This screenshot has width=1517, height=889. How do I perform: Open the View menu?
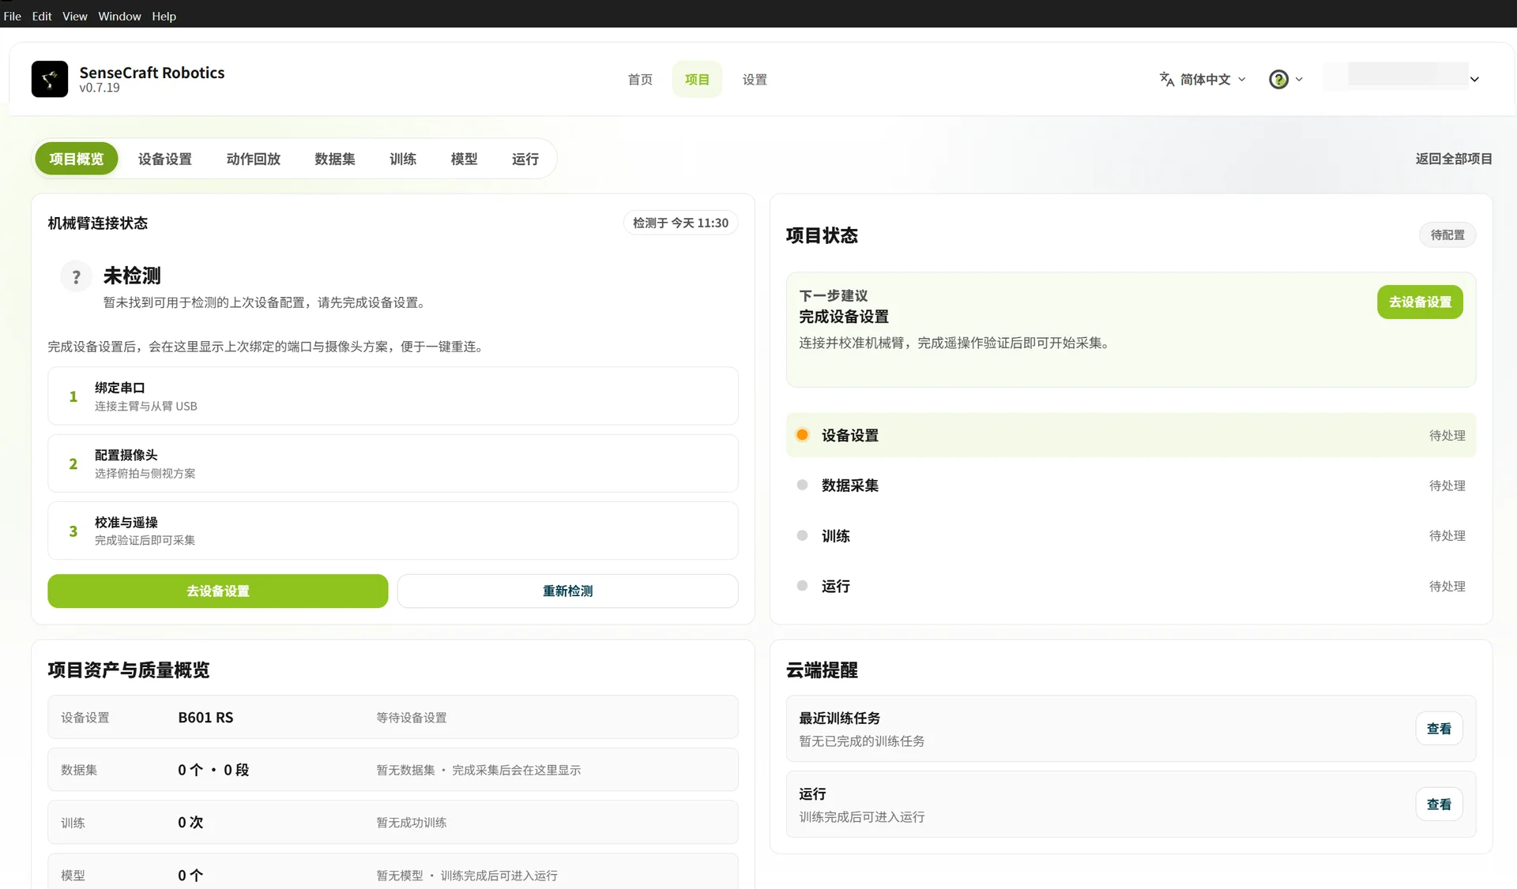click(x=75, y=16)
